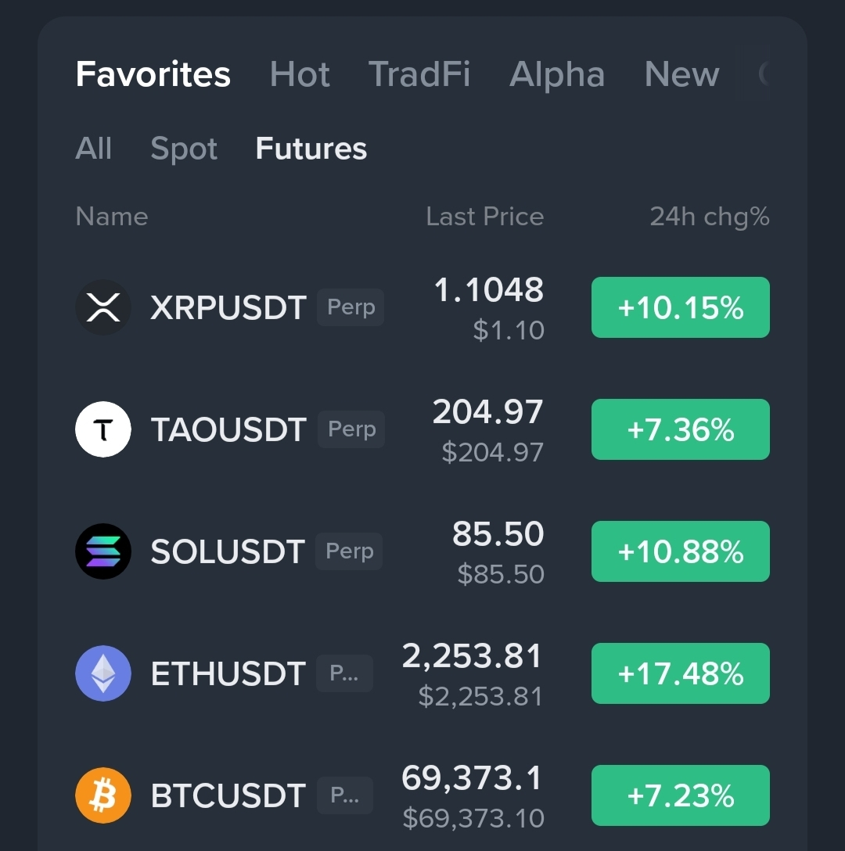Viewport: 845px width, 851px height.
Task: Tap the TAO coin icon
Action: point(103,429)
